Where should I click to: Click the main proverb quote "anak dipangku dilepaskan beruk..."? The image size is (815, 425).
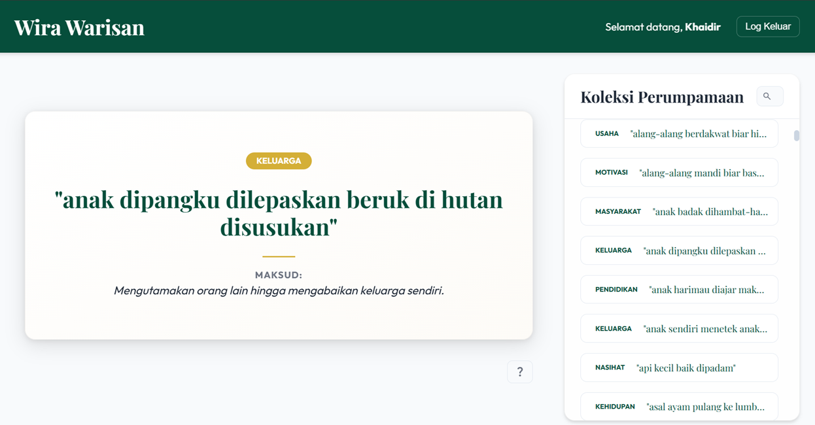(x=279, y=213)
